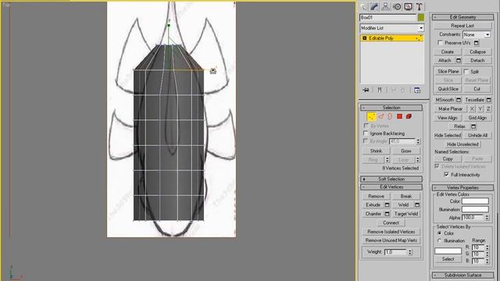Select Illumination radio button
500x281 pixels.
pos(439,241)
